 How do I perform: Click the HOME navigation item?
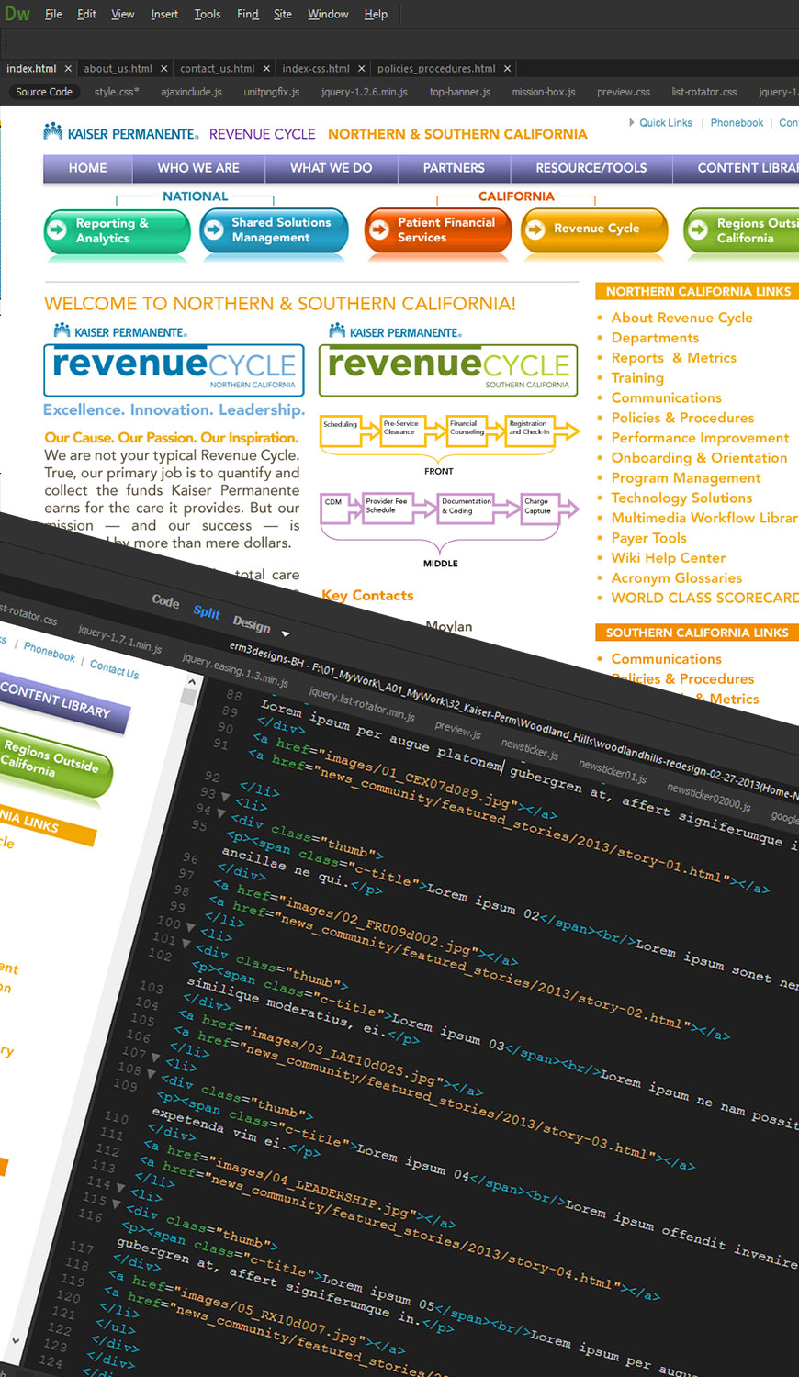pos(87,168)
